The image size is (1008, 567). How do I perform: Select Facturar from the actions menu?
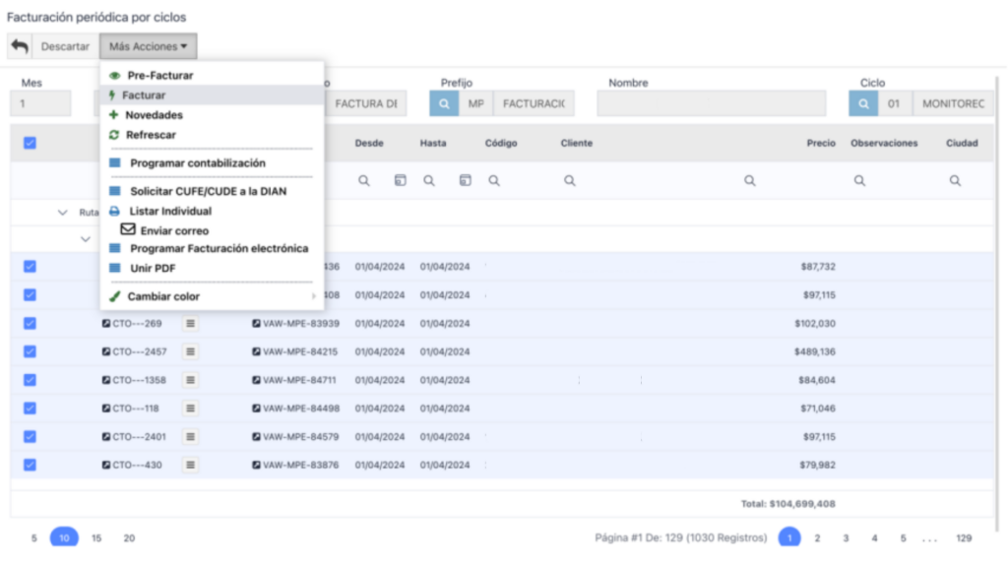coord(144,95)
